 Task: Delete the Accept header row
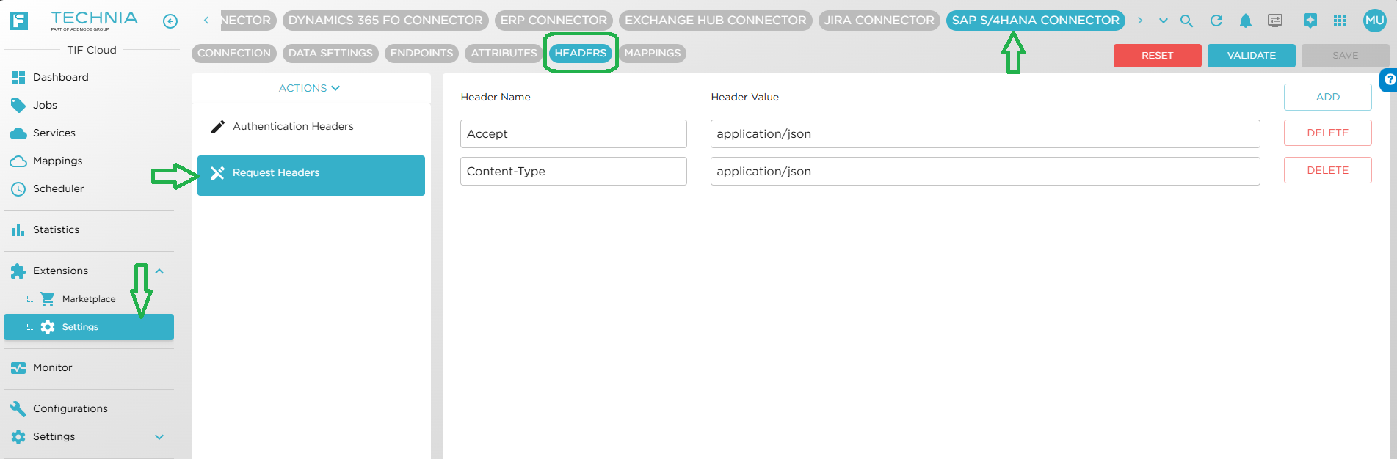1327,133
